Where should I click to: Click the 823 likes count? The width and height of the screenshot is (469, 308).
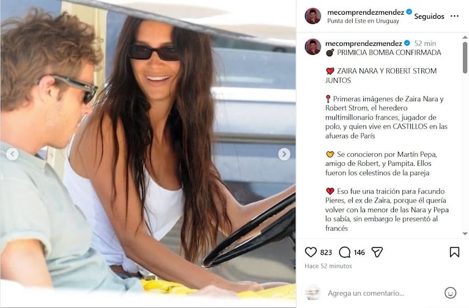(326, 252)
